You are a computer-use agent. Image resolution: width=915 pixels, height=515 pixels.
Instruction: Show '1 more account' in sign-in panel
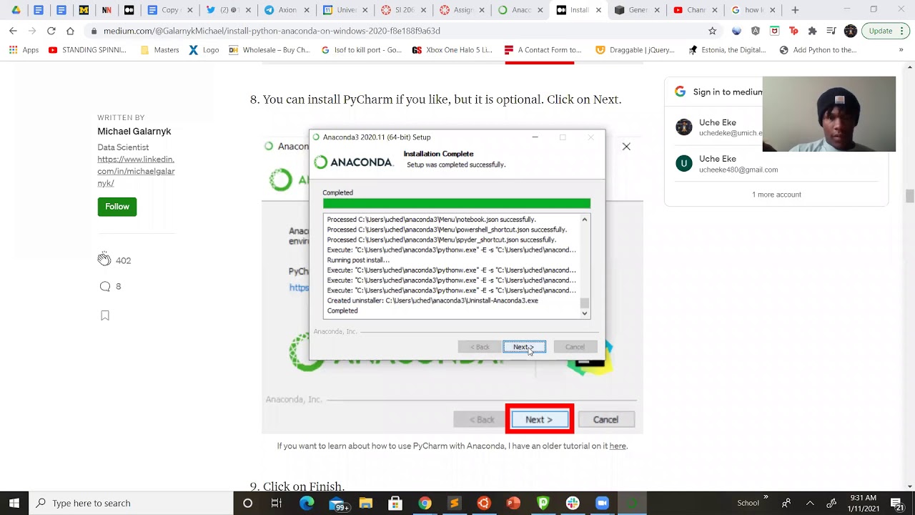pos(776,195)
